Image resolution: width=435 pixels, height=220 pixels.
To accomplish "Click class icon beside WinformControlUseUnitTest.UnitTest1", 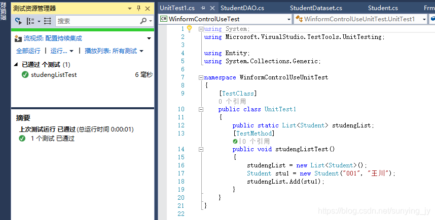I will coord(299,19).
